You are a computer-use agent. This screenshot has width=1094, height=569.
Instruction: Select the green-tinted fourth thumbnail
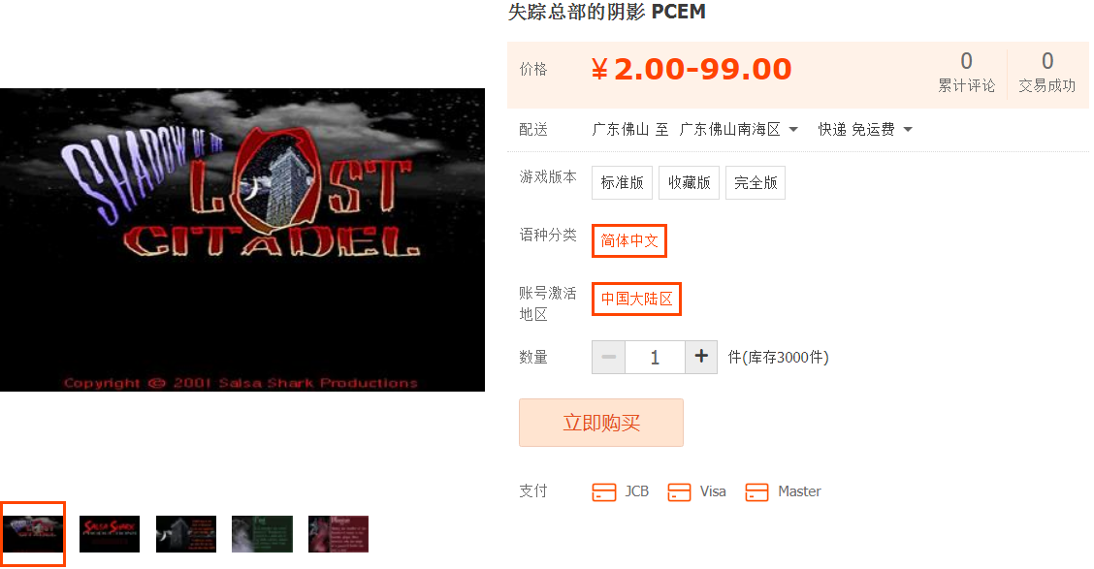pyautogui.click(x=262, y=534)
